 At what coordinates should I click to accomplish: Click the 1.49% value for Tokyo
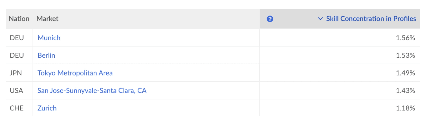pyautogui.click(x=406, y=73)
